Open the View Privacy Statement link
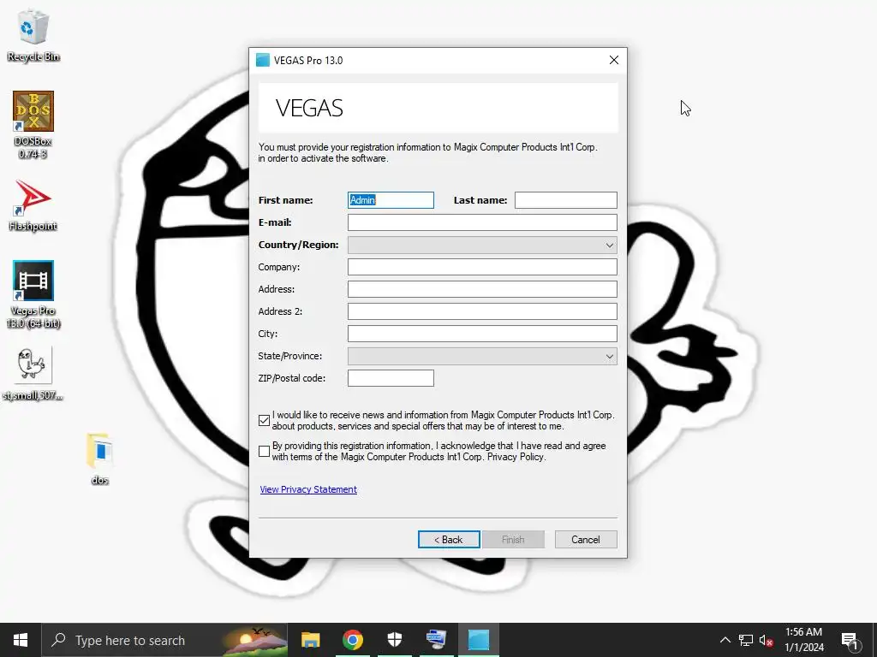Viewport: 877px width, 657px height. tap(308, 489)
